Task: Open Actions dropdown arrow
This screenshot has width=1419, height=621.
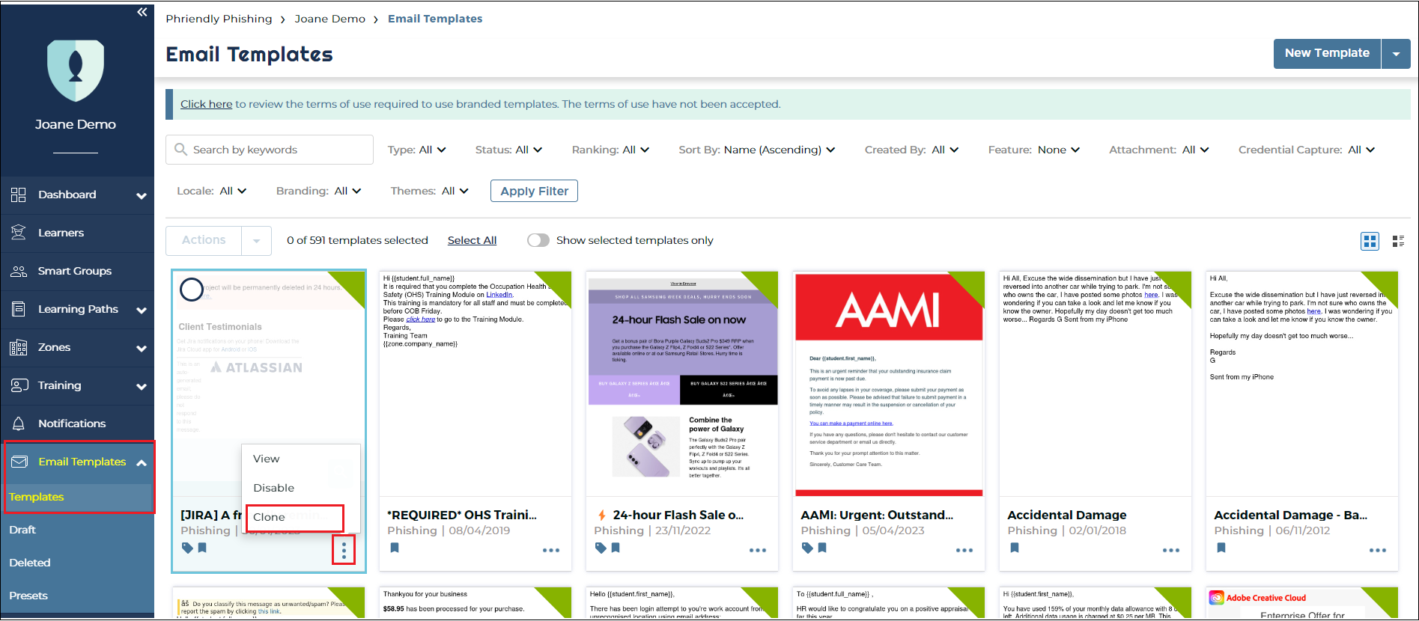Action: click(256, 241)
